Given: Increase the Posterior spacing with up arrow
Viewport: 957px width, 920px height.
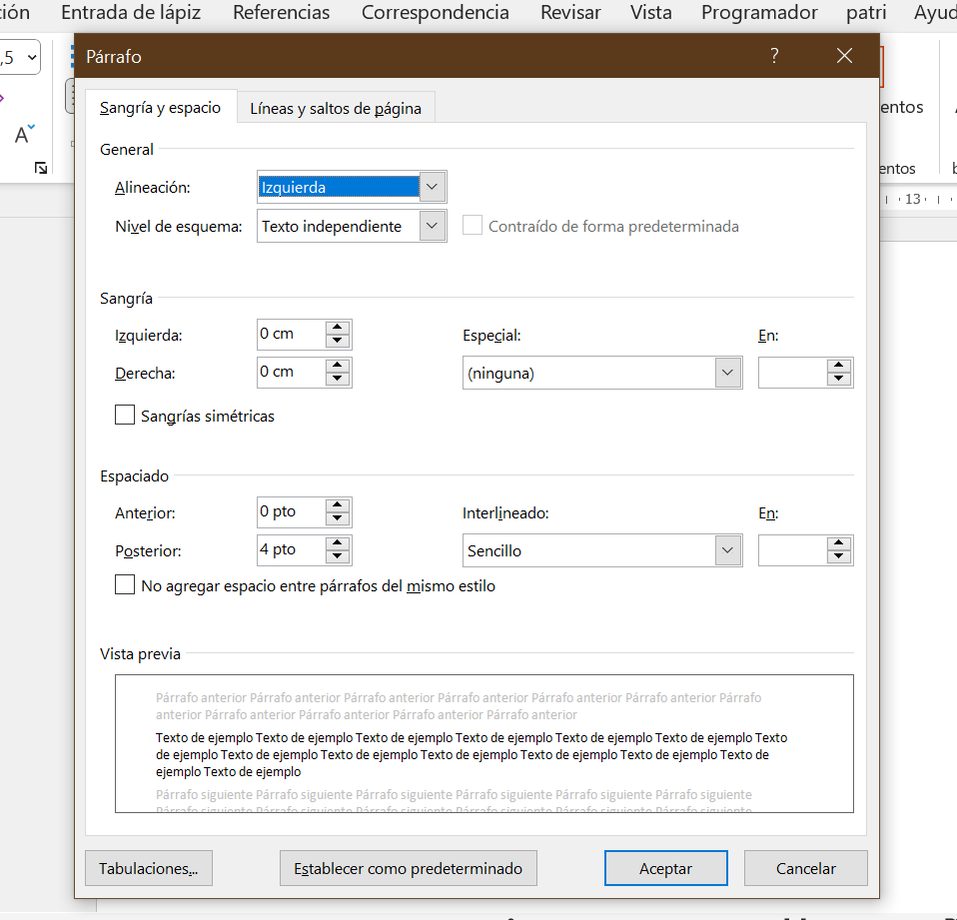Looking at the screenshot, I should 338,542.
